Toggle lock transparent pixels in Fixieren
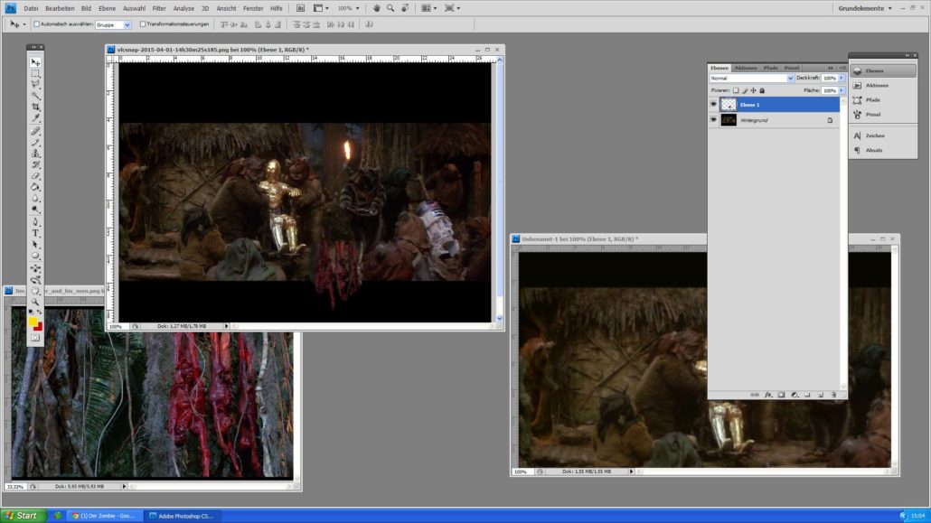The image size is (931, 523). coord(736,91)
